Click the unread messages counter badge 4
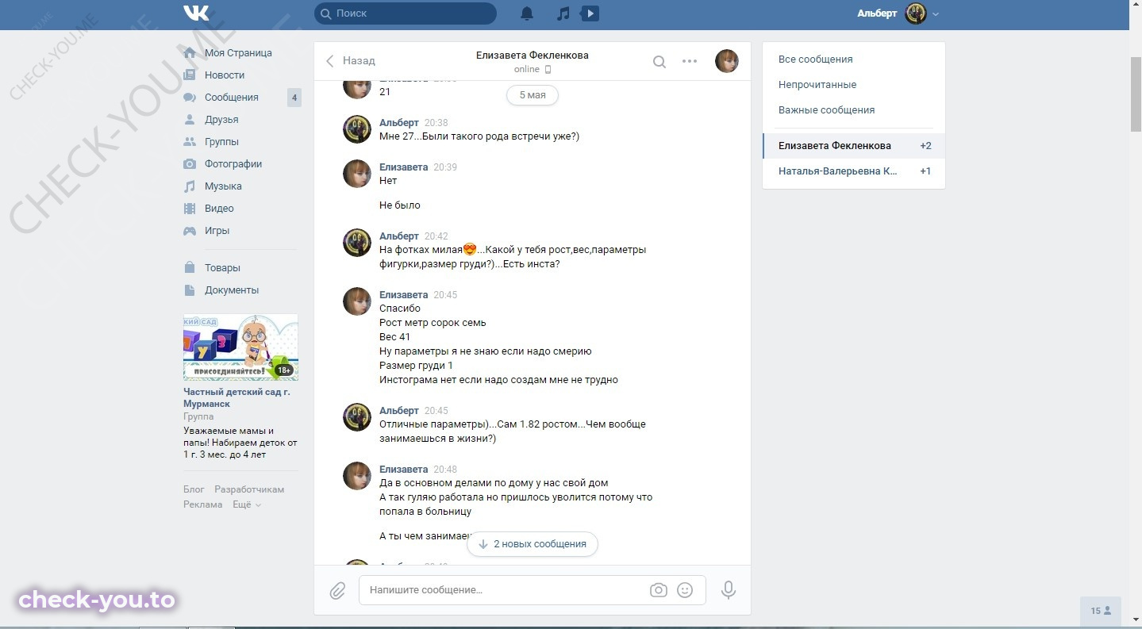This screenshot has width=1142, height=629. [294, 98]
